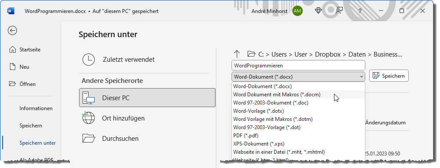This screenshot has width=440, height=168.
Task: Open Help with the question mark
Action: pos(360,11)
